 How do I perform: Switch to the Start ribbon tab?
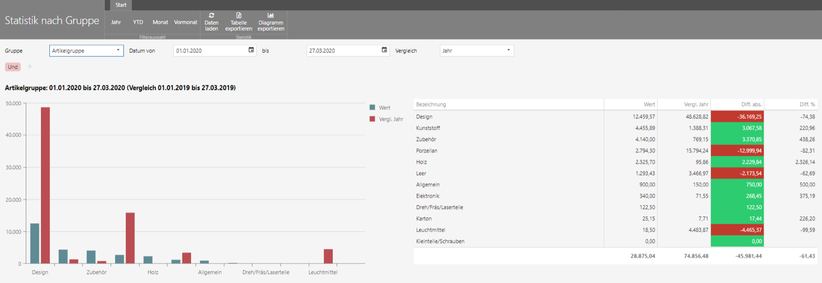pos(121,5)
